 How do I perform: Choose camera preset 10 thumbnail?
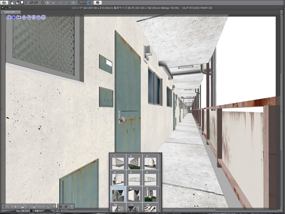coord(118,207)
